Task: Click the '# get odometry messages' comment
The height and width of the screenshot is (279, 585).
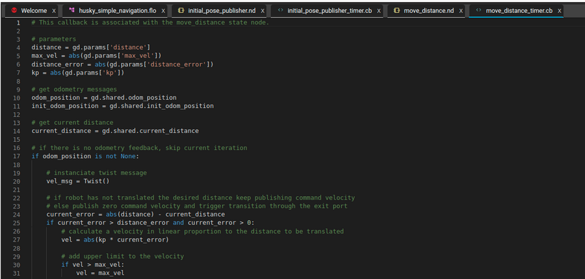Action: [x=74, y=90]
